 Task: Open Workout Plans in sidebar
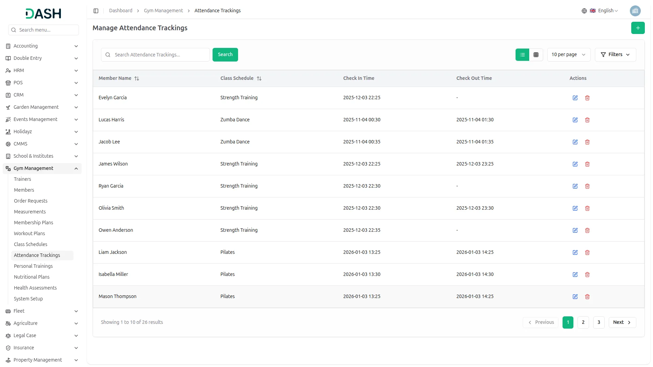(x=29, y=233)
